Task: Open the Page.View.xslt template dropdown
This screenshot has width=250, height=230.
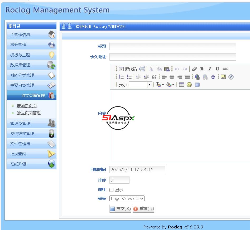Action: 127,198
